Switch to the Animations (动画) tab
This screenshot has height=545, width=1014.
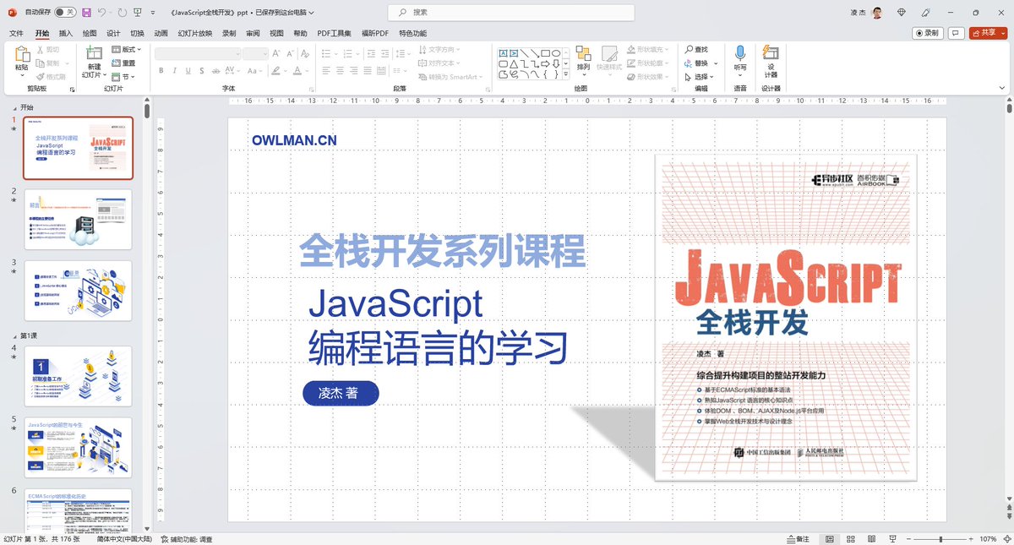tap(161, 33)
